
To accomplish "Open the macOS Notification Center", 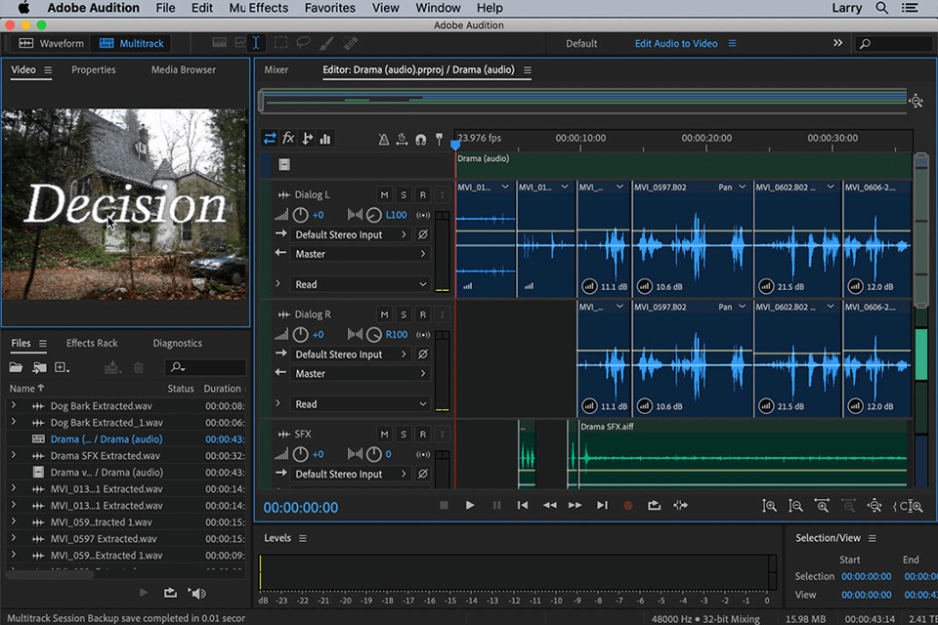I will (x=910, y=8).
